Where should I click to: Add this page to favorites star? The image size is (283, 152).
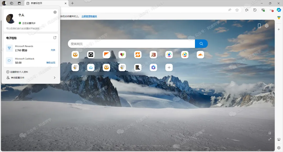tap(237, 10)
